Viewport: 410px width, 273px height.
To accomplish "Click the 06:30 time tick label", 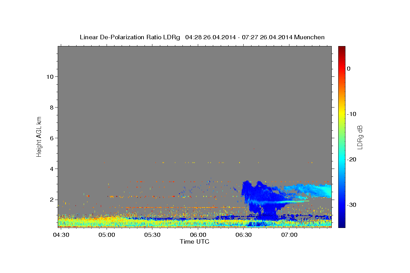I will tap(244, 235).
